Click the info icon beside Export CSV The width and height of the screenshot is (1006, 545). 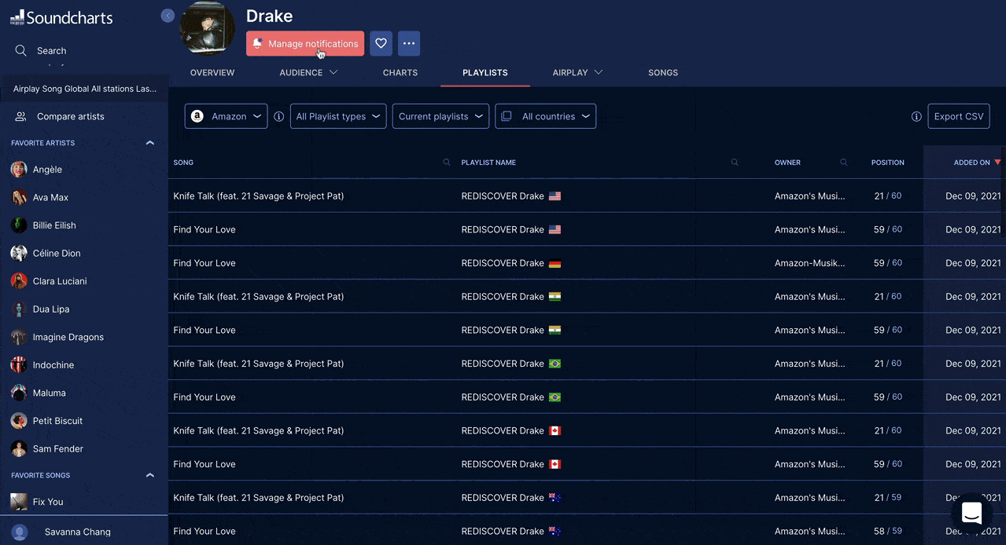[x=916, y=116]
